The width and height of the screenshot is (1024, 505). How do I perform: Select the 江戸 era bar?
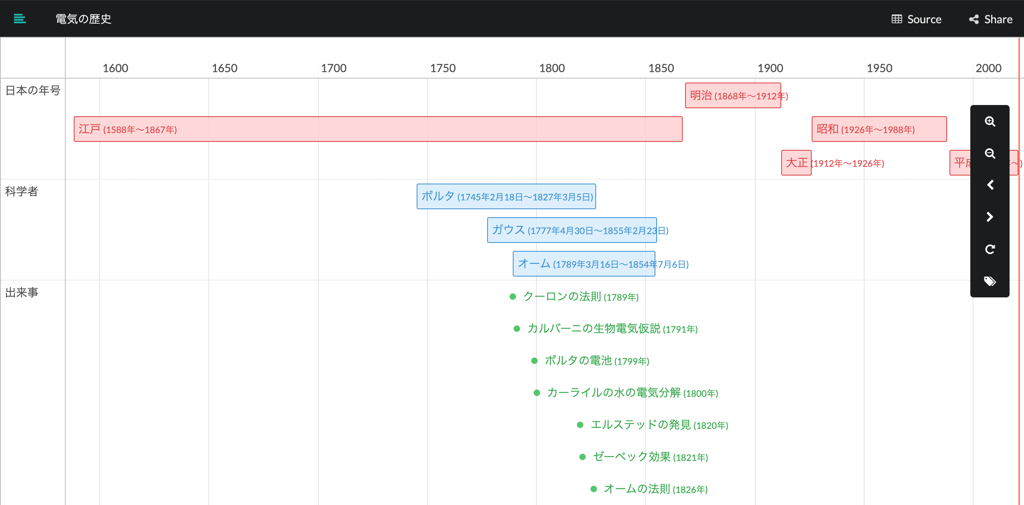tap(378, 129)
